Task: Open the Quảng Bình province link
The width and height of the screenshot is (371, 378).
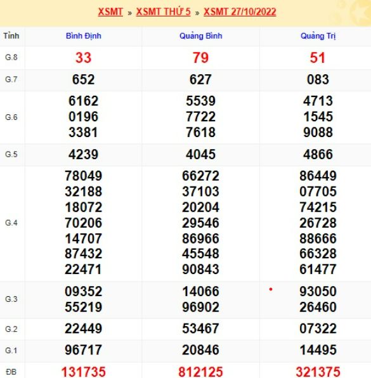Action: [x=201, y=36]
